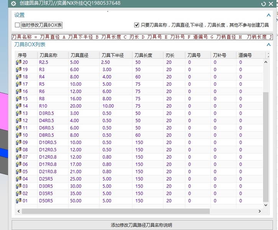Select tool name R5

coord(42,84)
